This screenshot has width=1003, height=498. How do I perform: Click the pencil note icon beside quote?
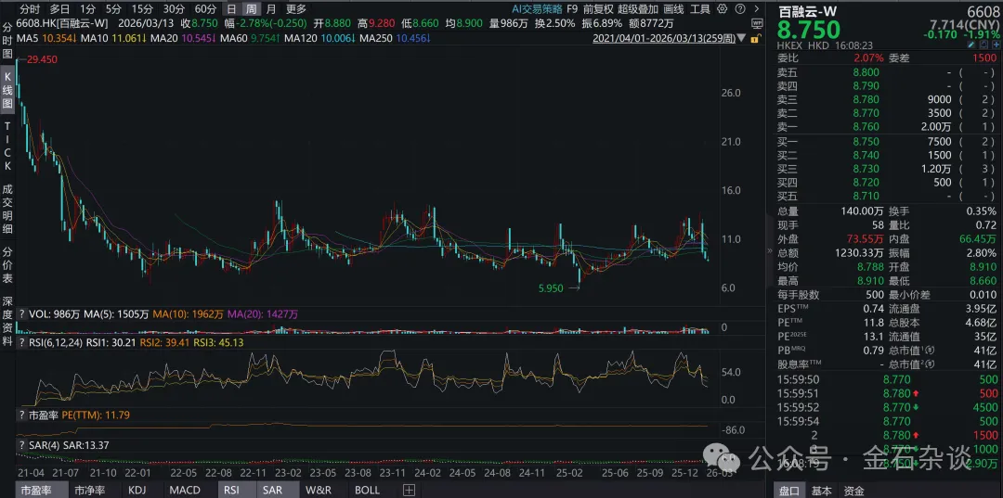[971, 45]
